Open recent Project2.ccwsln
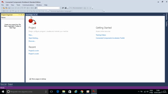The height and width of the screenshot is (94, 168). pos(34,51)
